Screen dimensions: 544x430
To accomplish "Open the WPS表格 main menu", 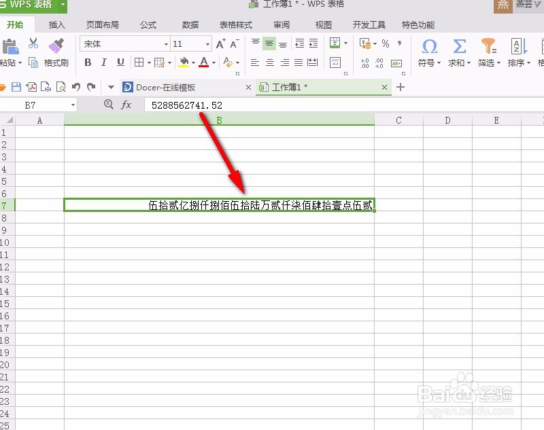I will [31, 6].
